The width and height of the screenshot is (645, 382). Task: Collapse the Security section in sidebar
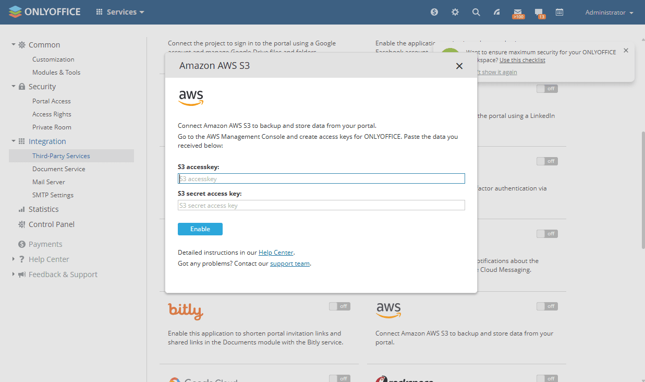[x=14, y=87]
